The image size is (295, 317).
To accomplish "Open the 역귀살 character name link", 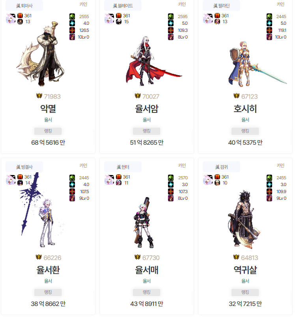I will (245, 270).
